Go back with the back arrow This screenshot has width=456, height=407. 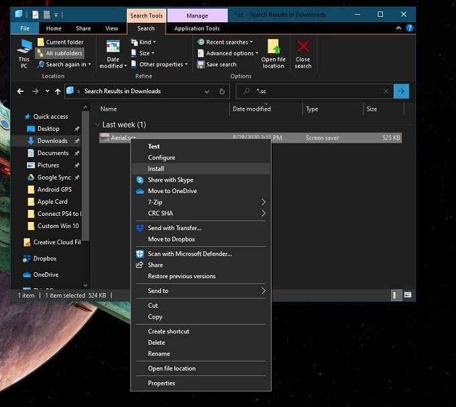tap(20, 91)
